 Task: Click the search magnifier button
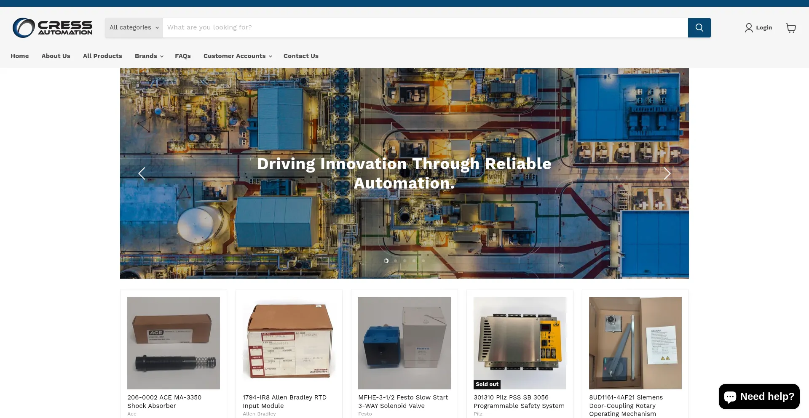699,28
